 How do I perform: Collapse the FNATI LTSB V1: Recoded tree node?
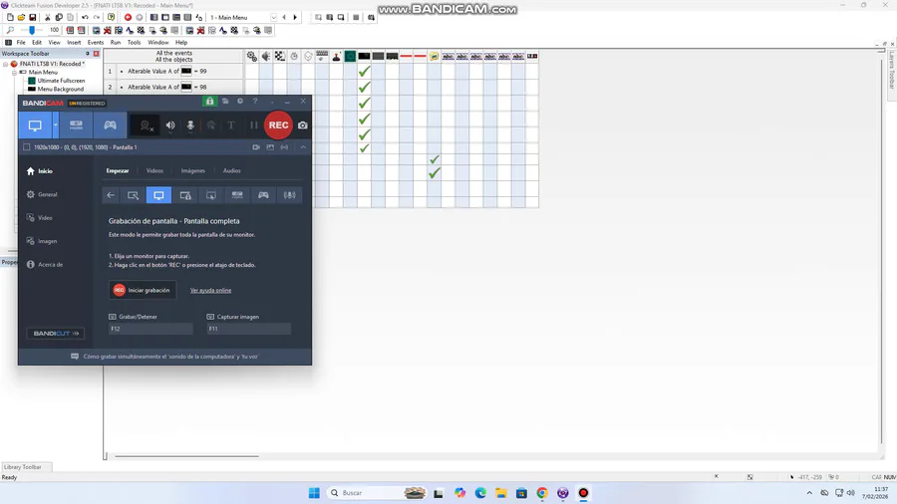tap(6, 64)
